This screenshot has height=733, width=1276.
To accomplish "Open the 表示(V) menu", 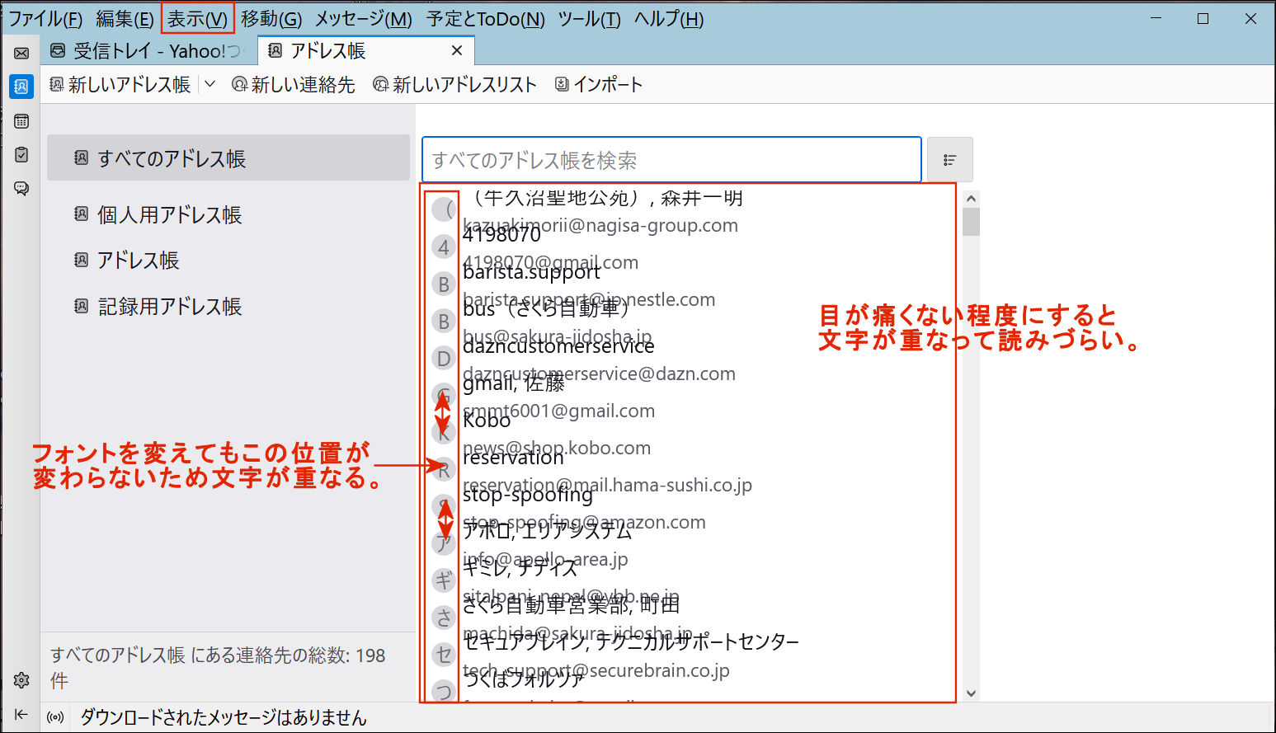I will click(197, 19).
